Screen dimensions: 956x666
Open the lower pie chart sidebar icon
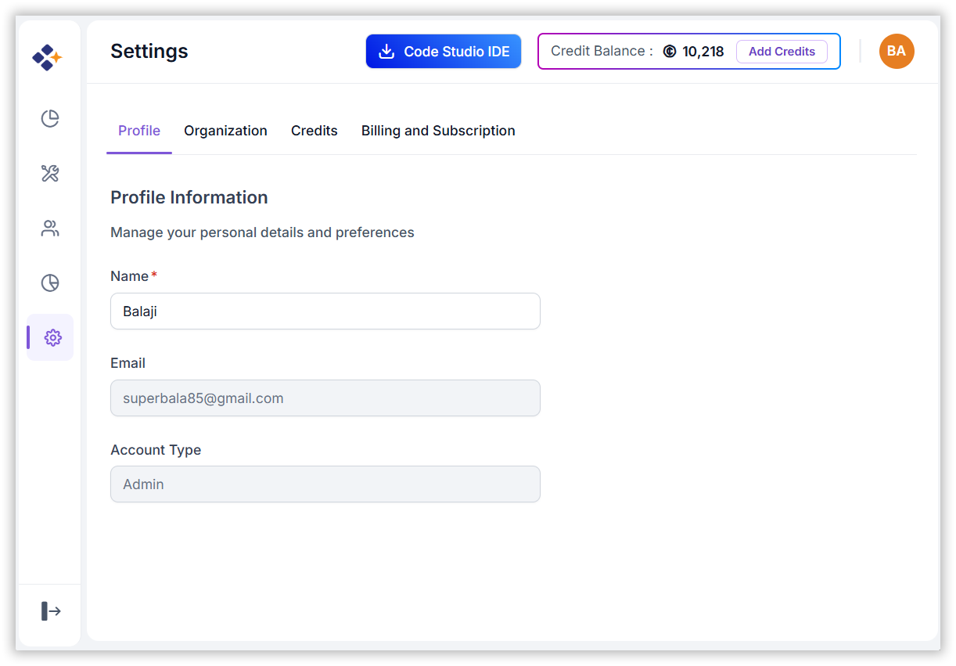point(50,283)
